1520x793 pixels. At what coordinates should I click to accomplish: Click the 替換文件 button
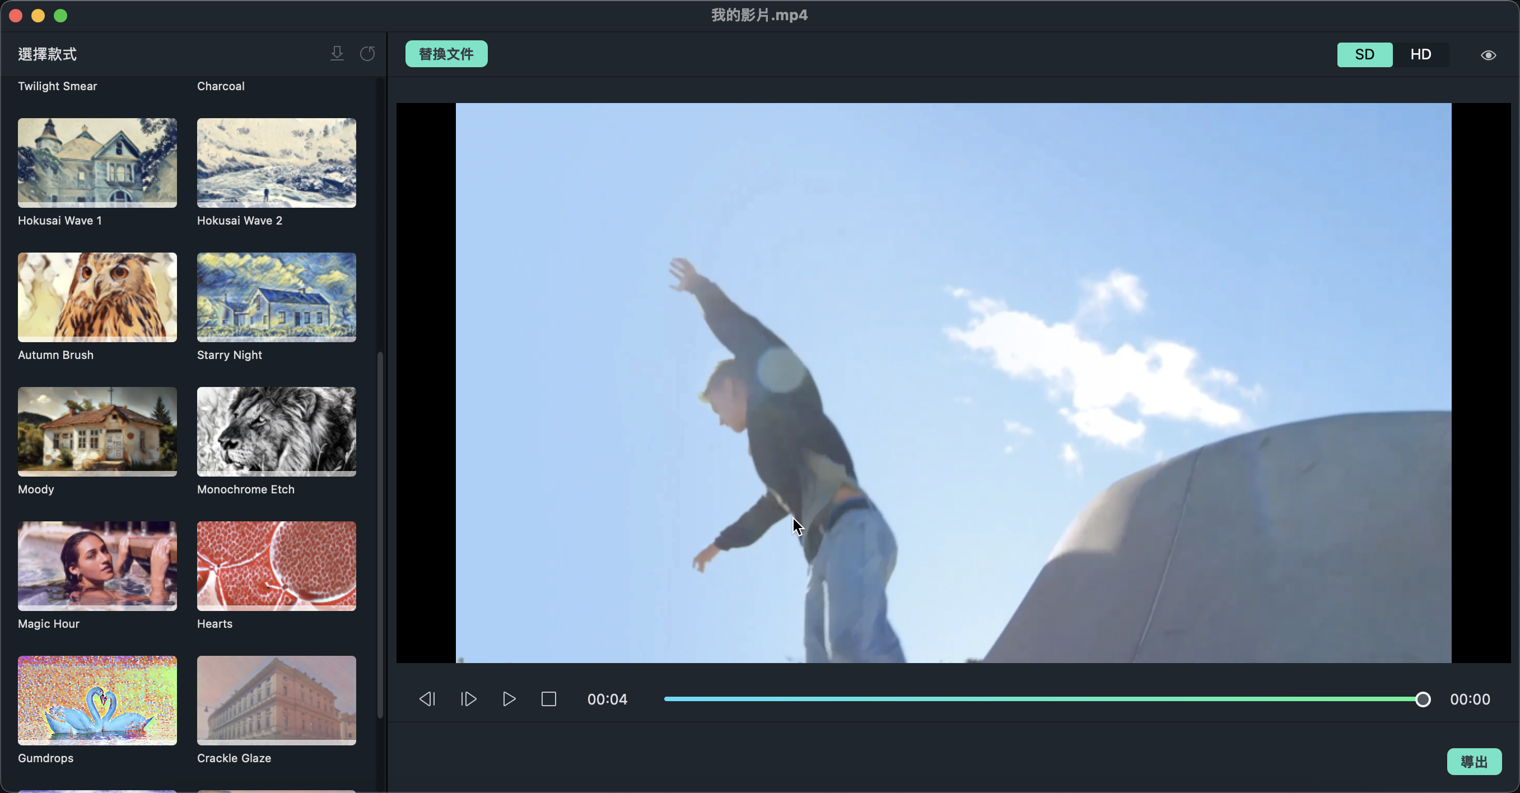446,54
